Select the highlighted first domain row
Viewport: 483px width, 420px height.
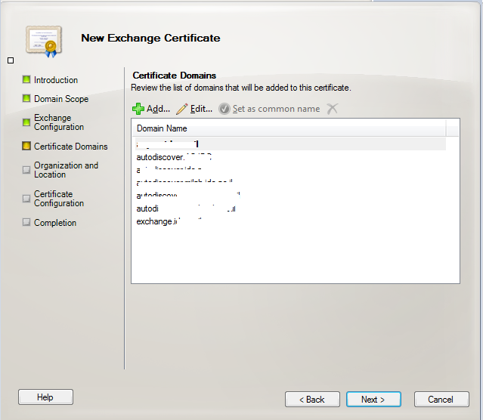290,144
